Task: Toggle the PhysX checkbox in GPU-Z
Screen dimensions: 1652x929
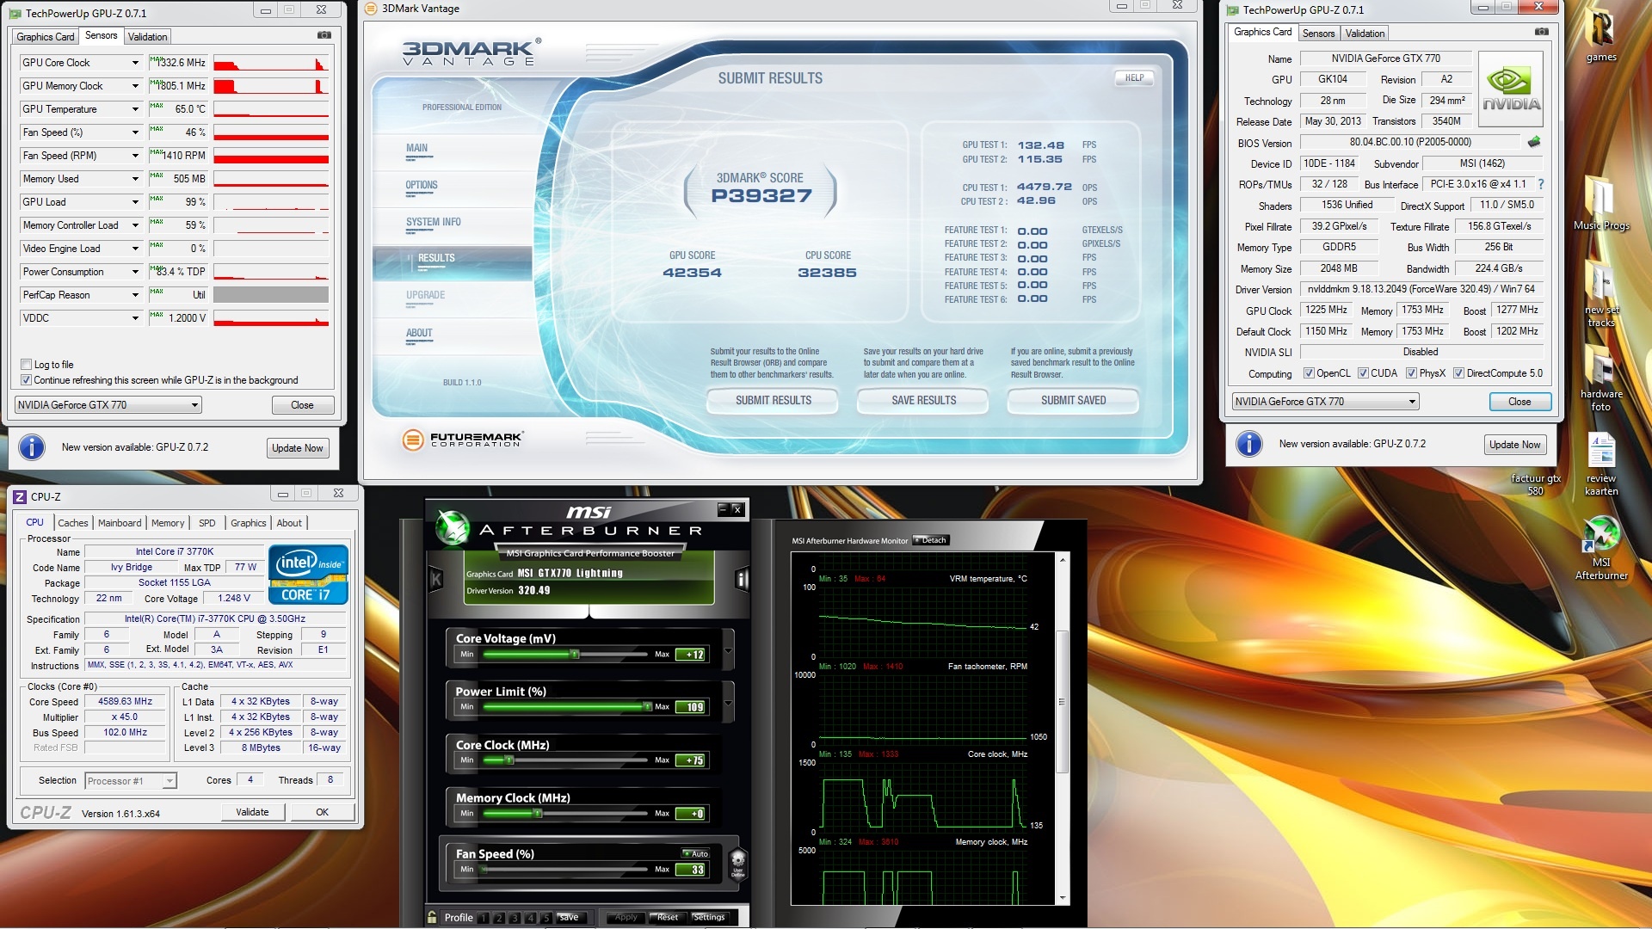Action: [x=1411, y=373]
